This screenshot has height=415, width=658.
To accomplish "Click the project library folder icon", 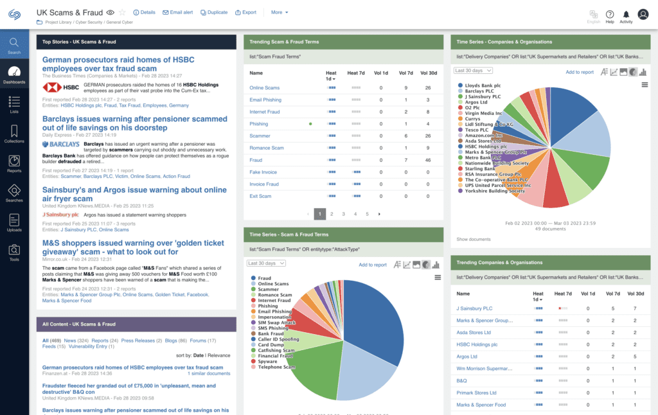I will [x=39, y=22].
